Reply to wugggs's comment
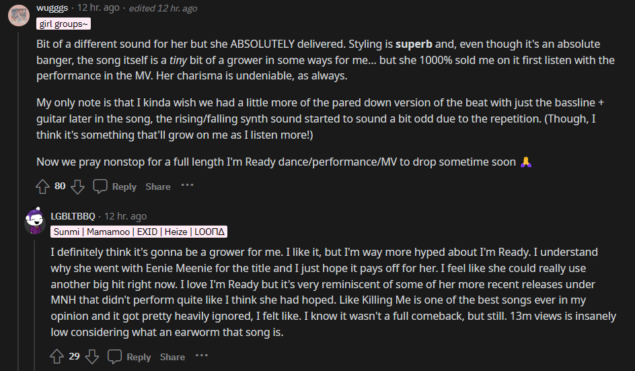 (115, 187)
